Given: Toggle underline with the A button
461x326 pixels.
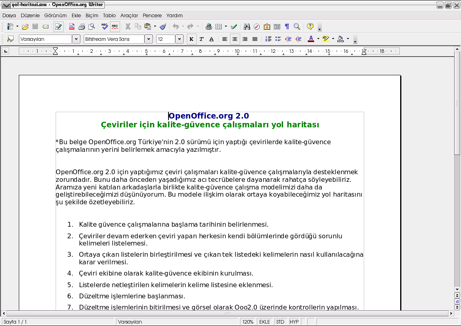Looking at the screenshot, I should click(211, 39).
